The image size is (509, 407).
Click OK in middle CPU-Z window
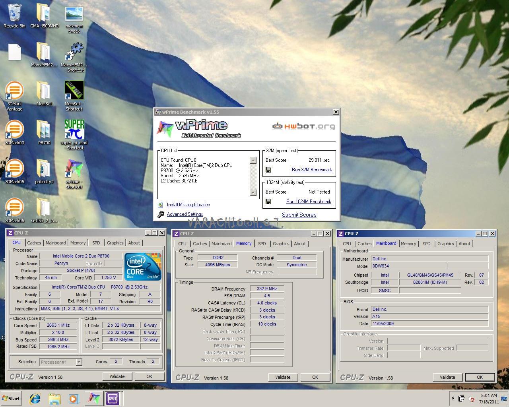[315, 377]
